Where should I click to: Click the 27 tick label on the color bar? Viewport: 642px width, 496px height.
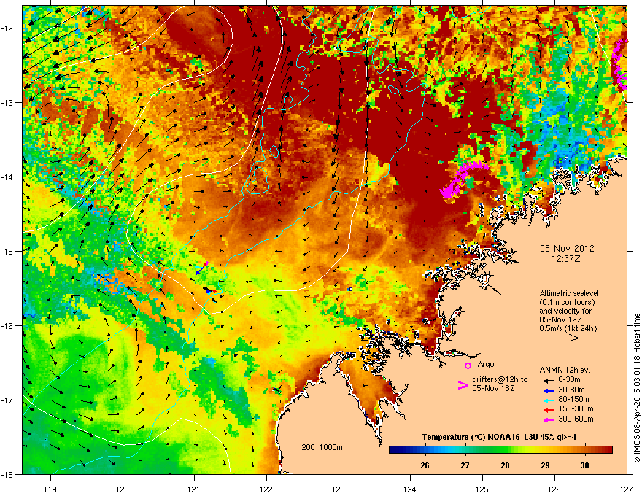coord(465,465)
